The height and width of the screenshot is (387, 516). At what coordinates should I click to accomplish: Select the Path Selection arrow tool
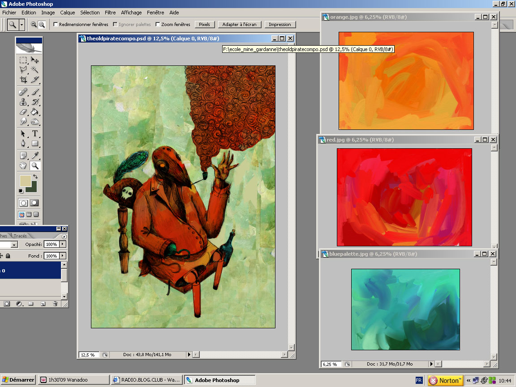click(x=23, y=133)
